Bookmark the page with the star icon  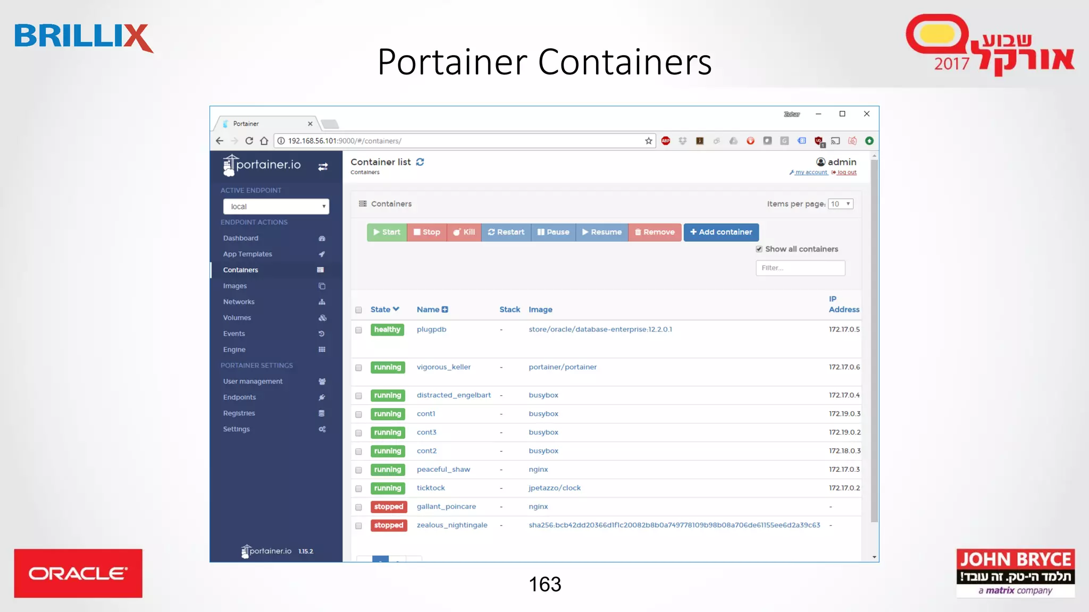(648, 141)
